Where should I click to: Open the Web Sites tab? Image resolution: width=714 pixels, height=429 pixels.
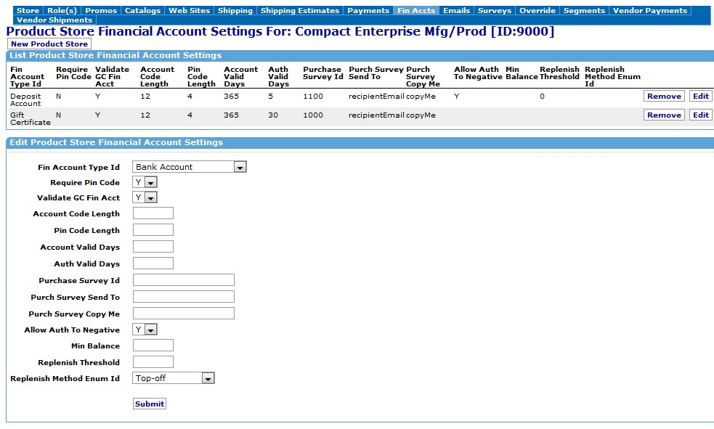pos(190,10)
